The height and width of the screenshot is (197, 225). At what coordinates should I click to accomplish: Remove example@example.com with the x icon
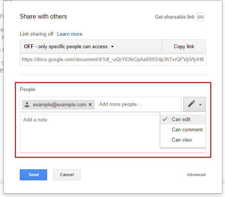pyautogui.click(x=90, y=105)
